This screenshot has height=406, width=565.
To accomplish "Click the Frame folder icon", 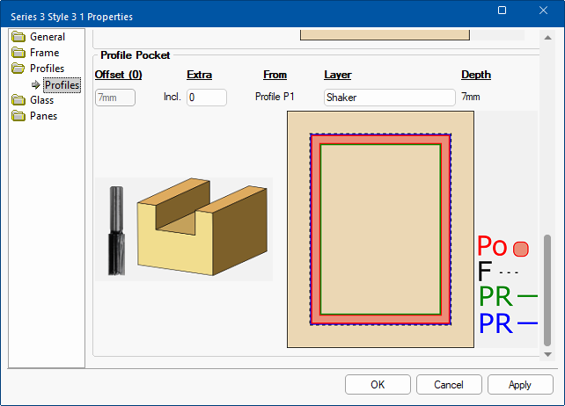I will [18, 53].
